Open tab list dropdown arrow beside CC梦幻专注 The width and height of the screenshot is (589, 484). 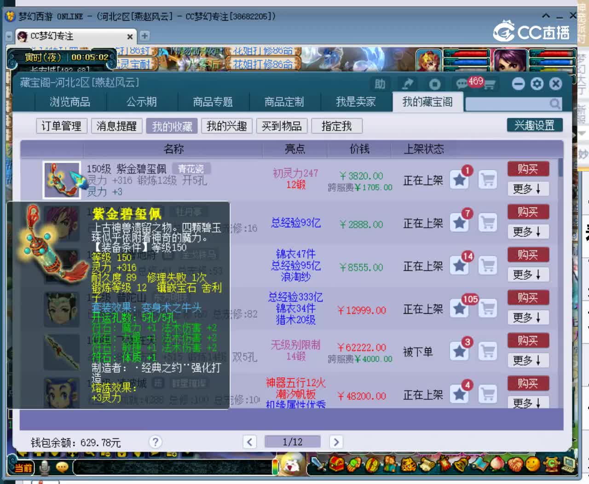[9, 36]
